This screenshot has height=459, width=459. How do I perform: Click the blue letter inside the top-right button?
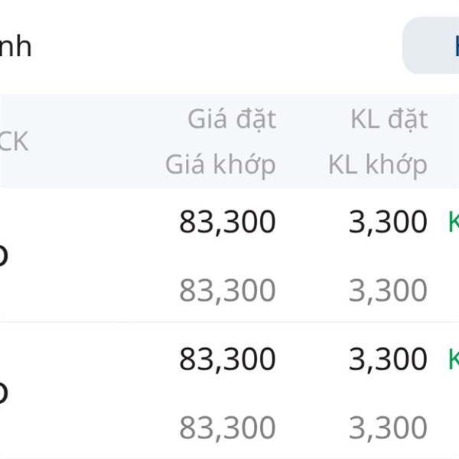(454, 46)
